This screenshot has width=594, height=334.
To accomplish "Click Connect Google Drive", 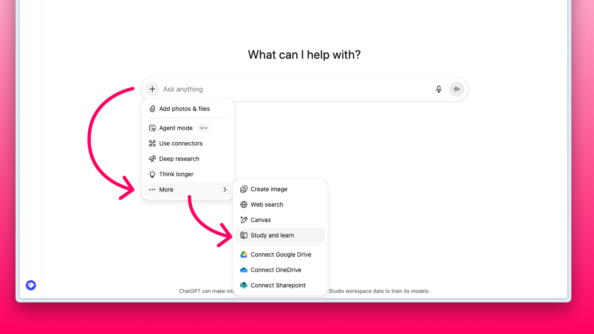I will [x=281, y=255].
